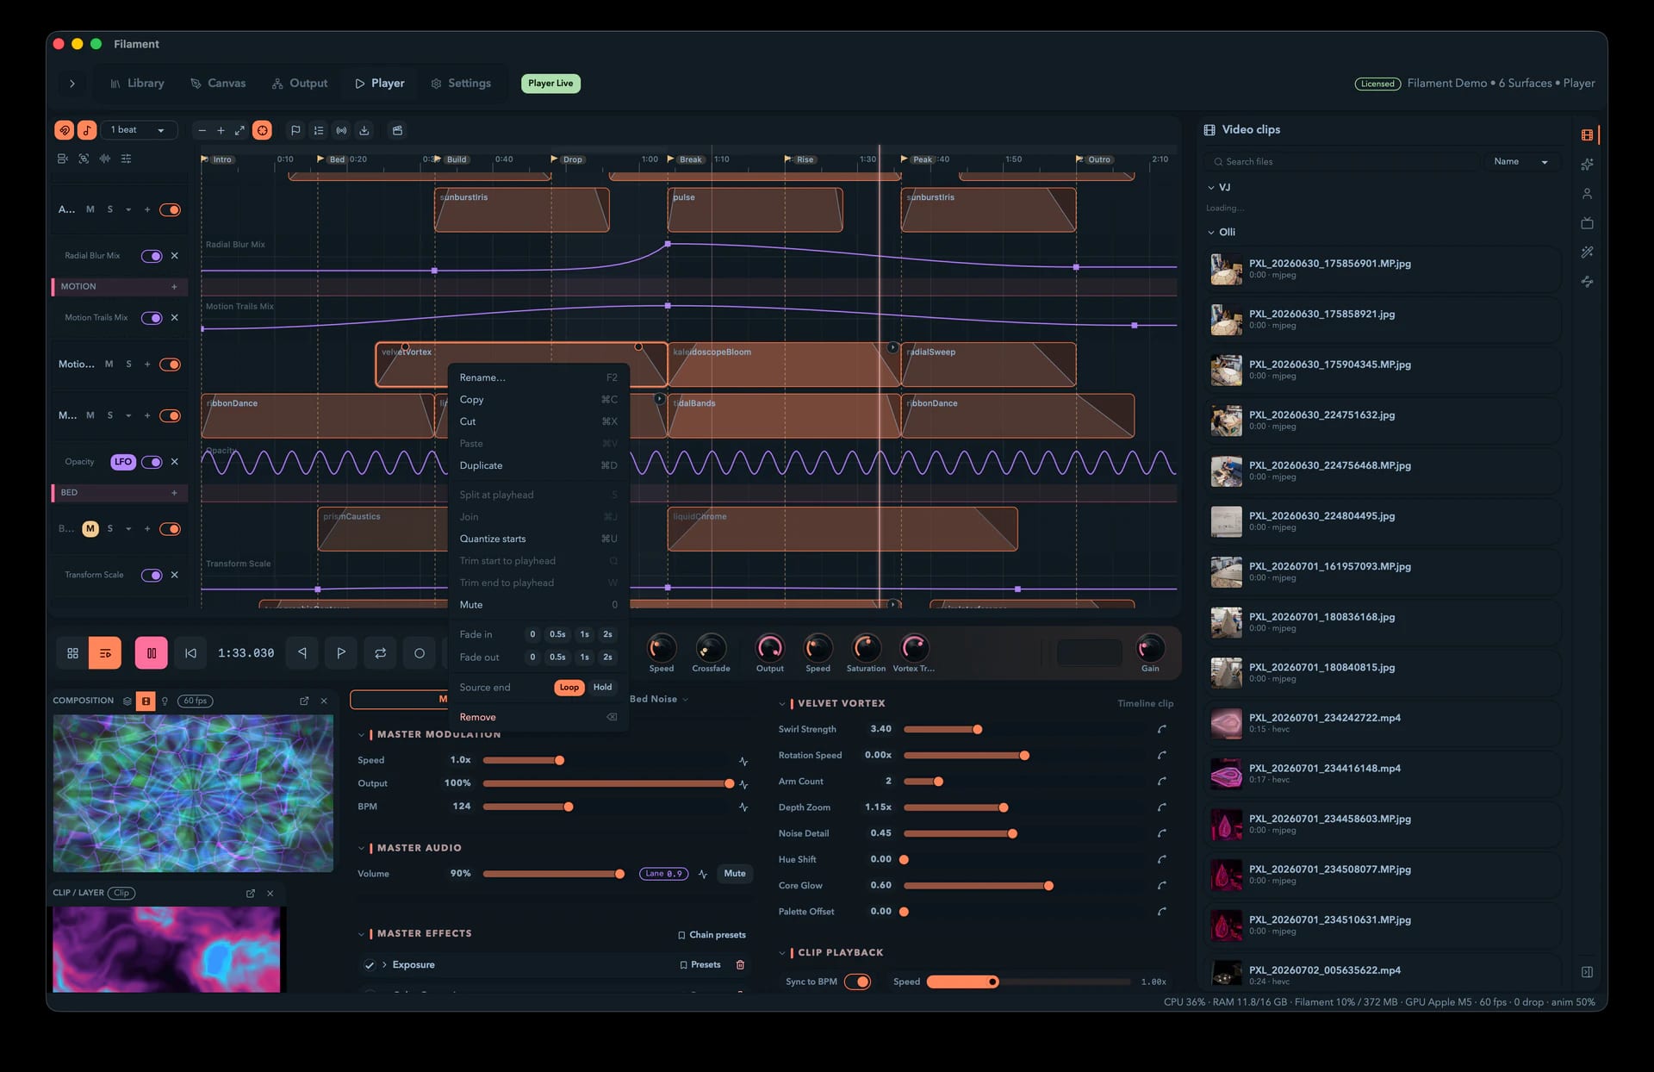
Task: Collapse the Master Modulation section
Action: 361,735
